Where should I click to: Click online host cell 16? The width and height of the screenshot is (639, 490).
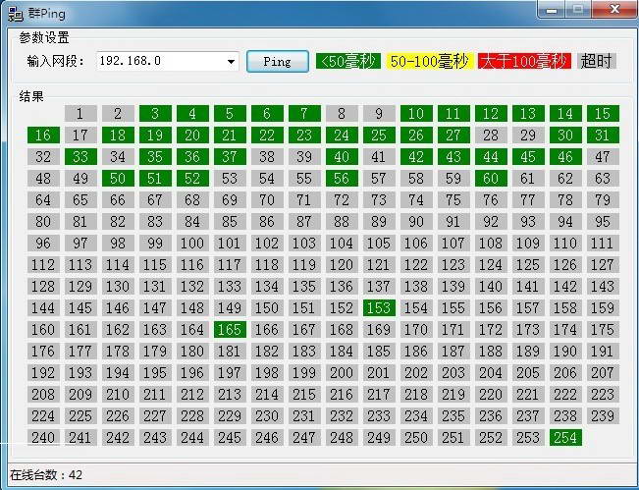[x=43, y=136]
